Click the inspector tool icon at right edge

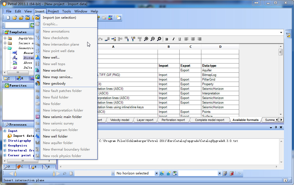pyautogui.click(x=288, y=35)
